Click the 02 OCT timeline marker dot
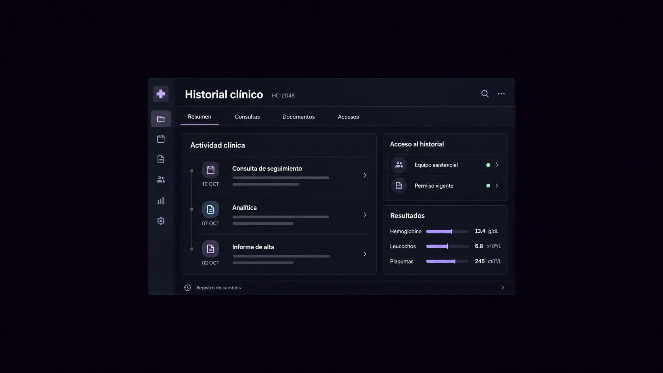 (x=192, y=249)
